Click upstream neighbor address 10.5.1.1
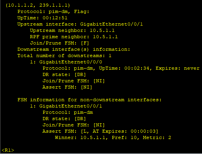Viewport: 202px width, 154px height. [102, 30]
